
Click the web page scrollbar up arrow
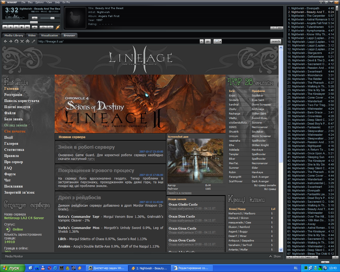coord(281,48)
